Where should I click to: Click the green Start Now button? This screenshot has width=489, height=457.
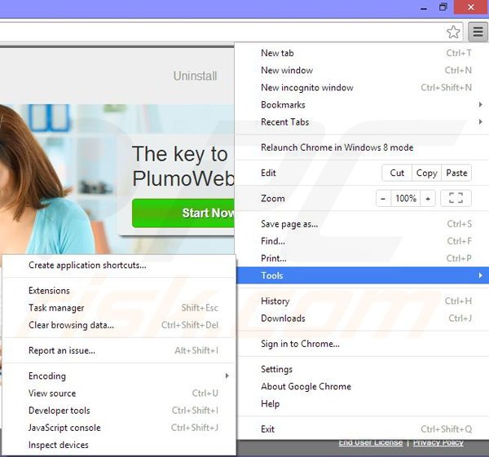pyautogui.click(x=183, y=213)
